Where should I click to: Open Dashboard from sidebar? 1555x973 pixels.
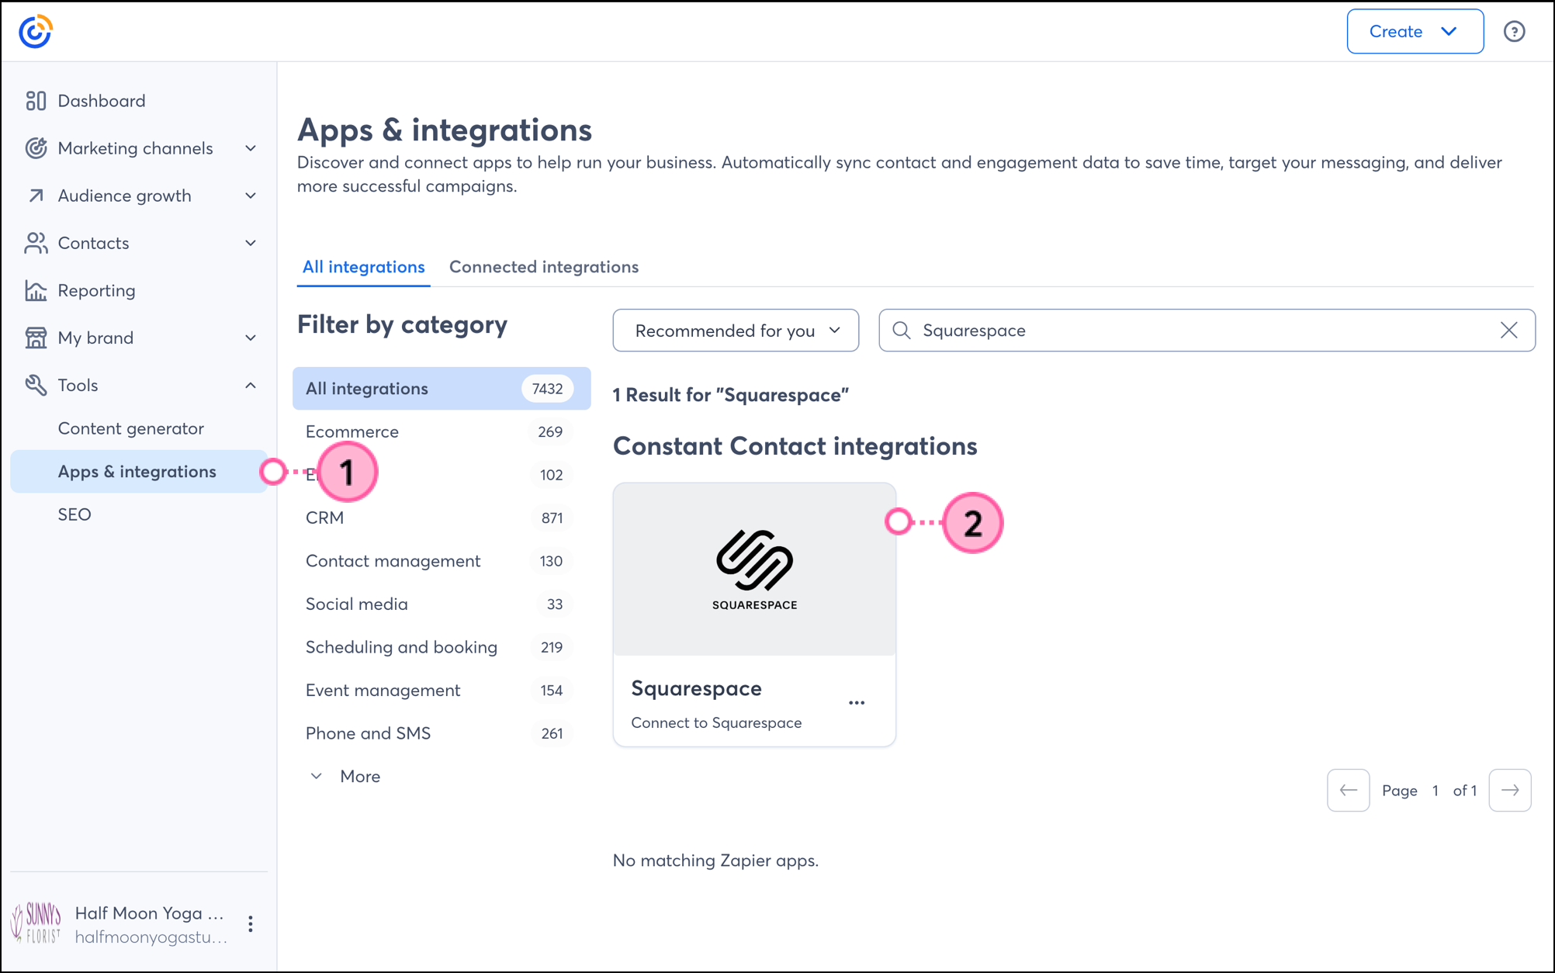(102, 101)
